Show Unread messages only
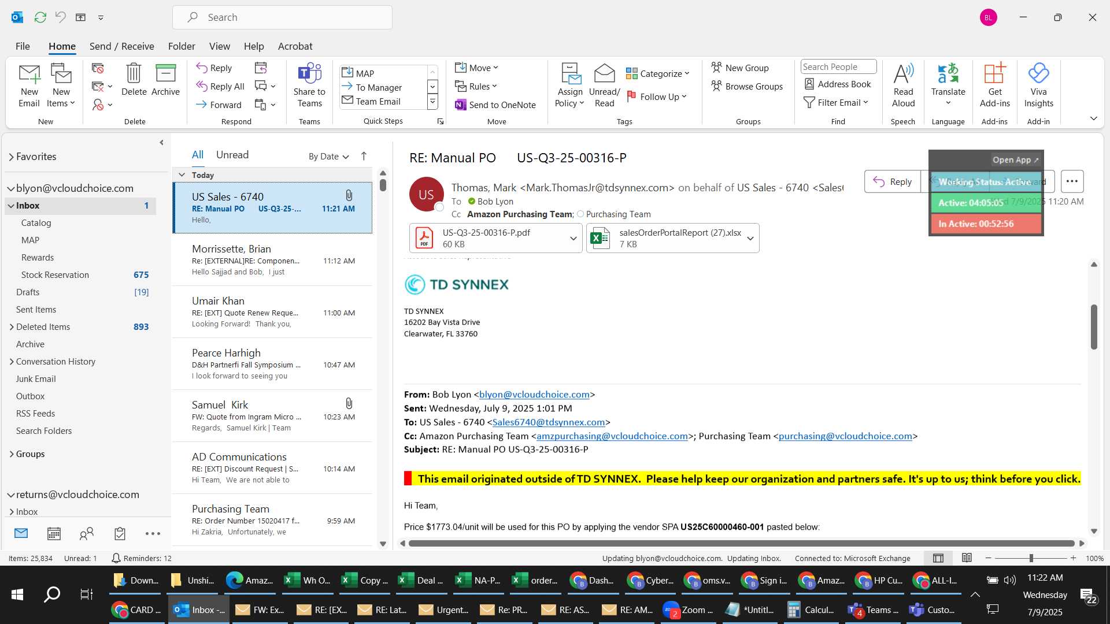Screen dimensions: 1110x624 tap(232, 155)
